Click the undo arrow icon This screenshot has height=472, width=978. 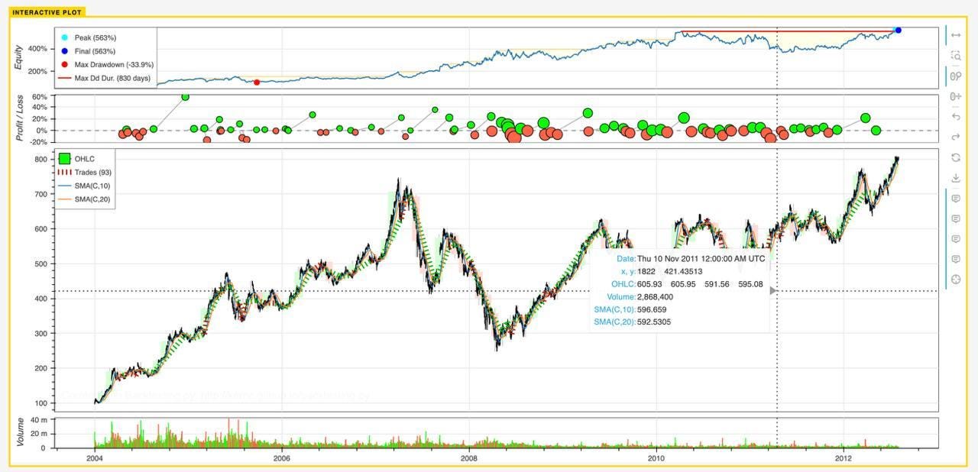[955, 117]
